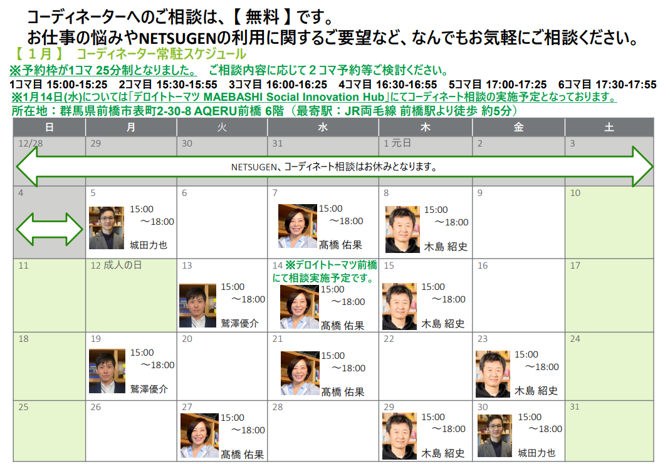Select the empty January 28 cell
This screenshot has height=464, width=670.
[323, 432]
